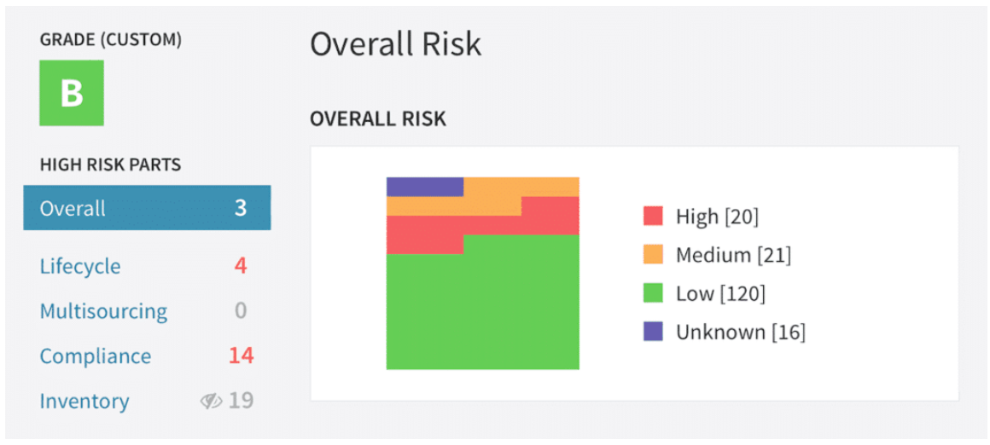
Task: Open the Compliance risk category
Action: [x=96, y=356]
